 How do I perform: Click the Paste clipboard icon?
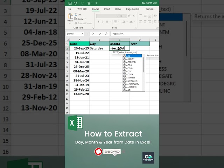(70, 16)
